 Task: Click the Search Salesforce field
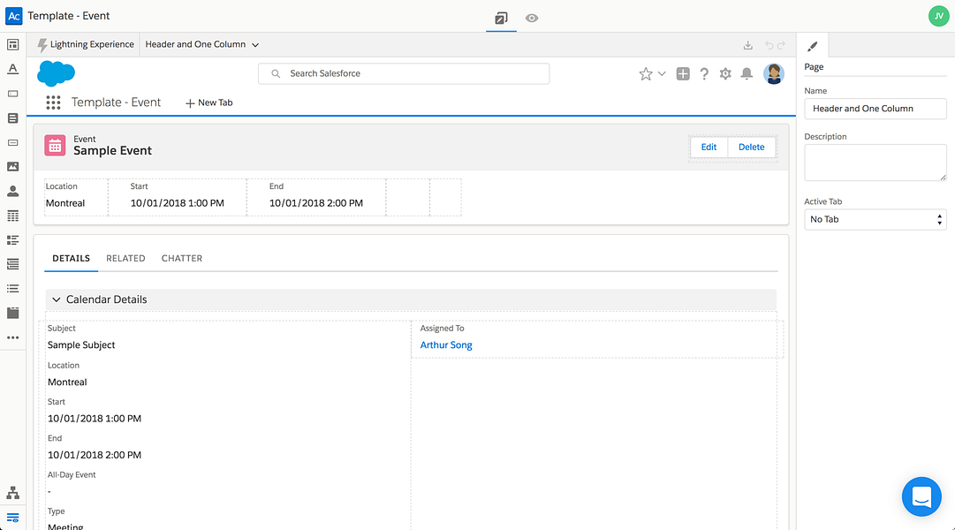pos(404,73)
